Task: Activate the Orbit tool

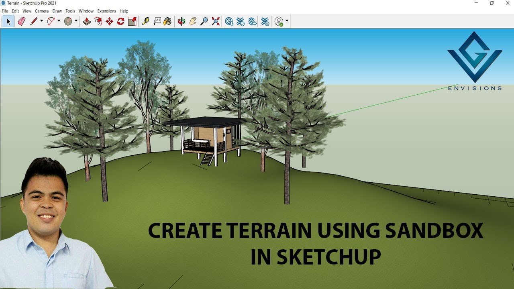Action: click(x=182, y=21)
